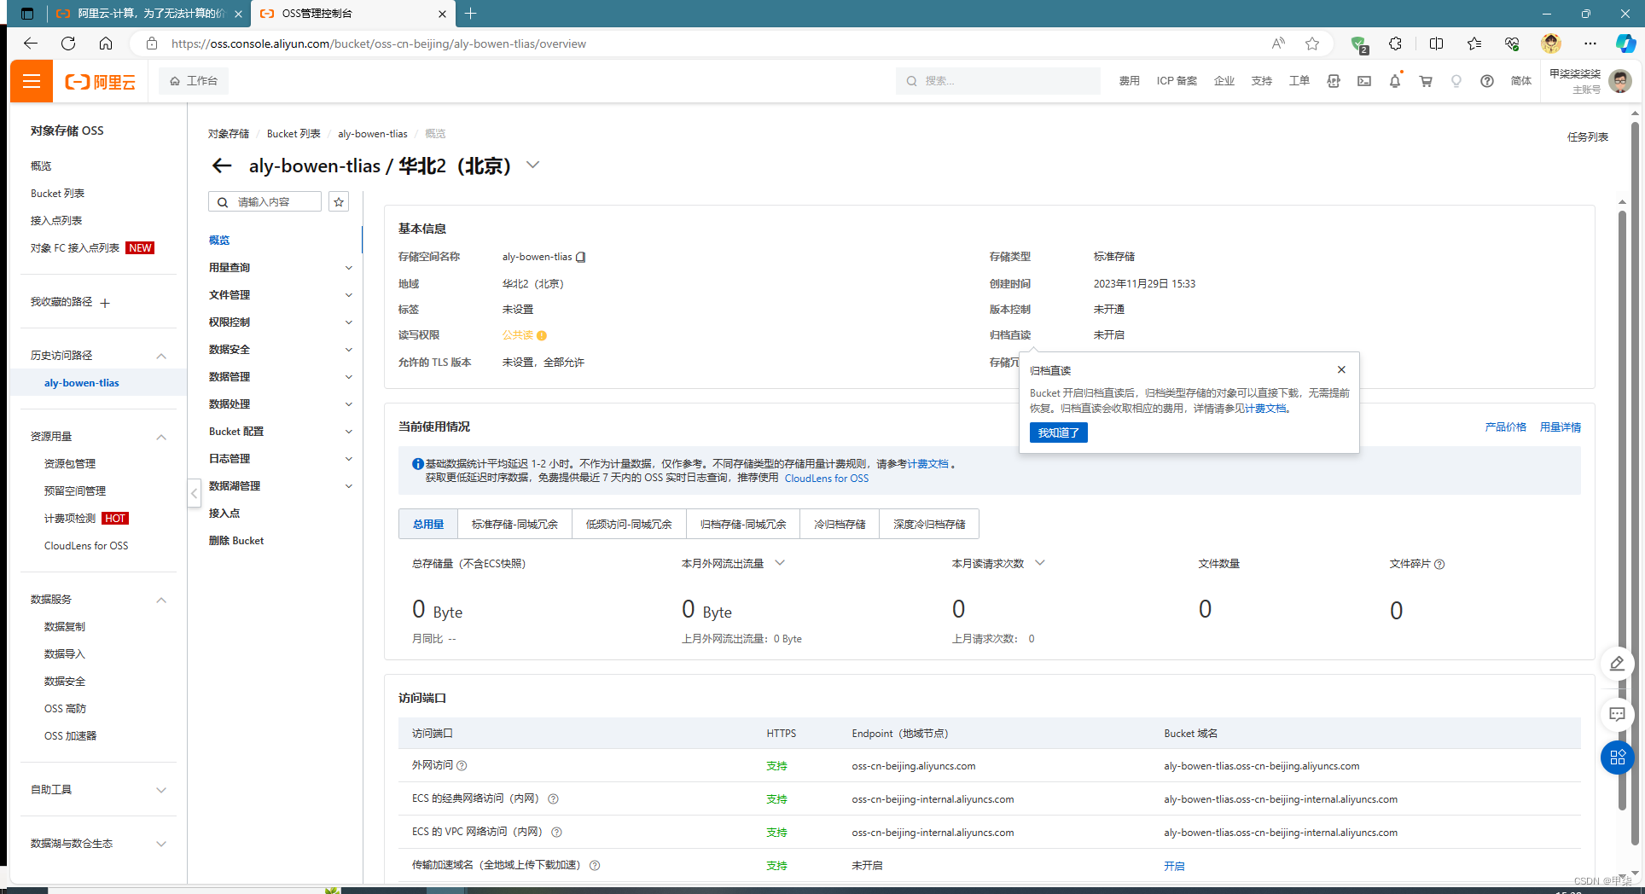Open 任务列表
Viewport: 1645px width, 894px height.
pyautogui.click(x=1587, y=136)
